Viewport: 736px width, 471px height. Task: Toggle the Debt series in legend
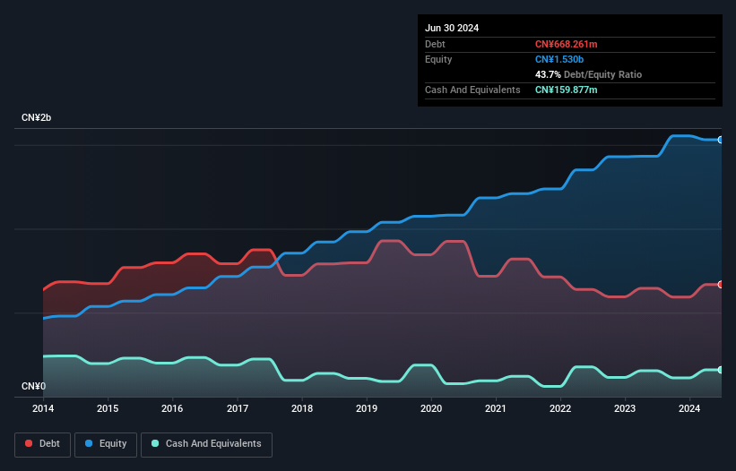pyautogui.click(x=42, y=444)
